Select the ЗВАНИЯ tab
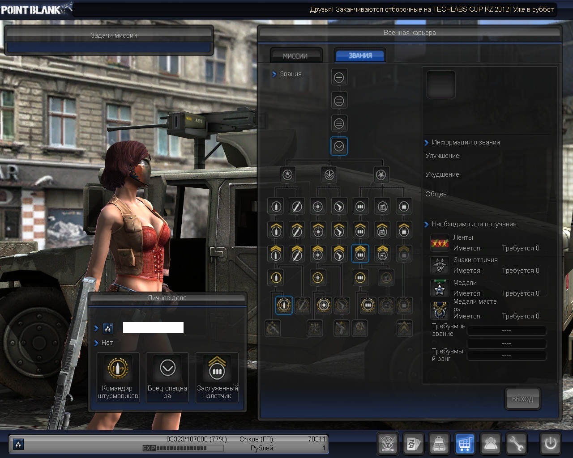The width and height of the screenshot is (573, 458). click(x=360, y=55)
